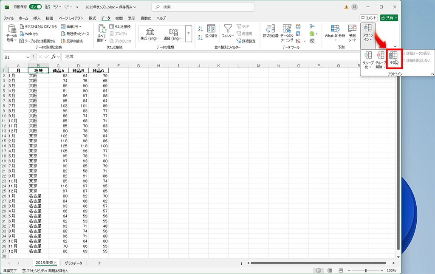Click the zoom slider in status bar
The image size is (435, 274).
pos(368,271)
